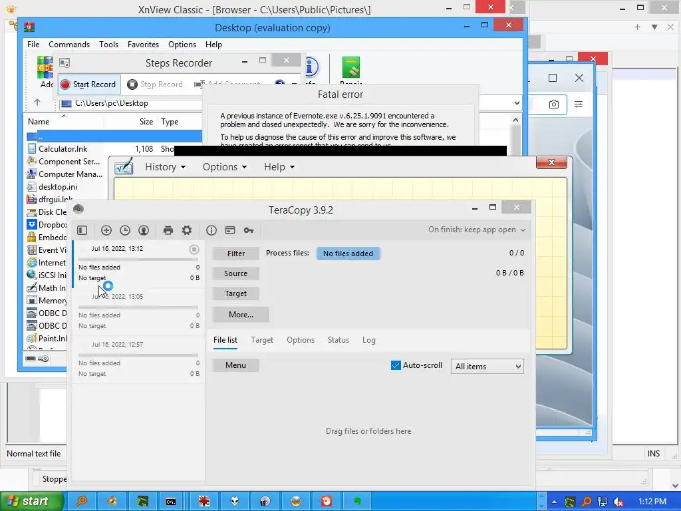Toggle the Auto-scroll checkbox
This screenshot has width=681, height=511.
point(396,365)
